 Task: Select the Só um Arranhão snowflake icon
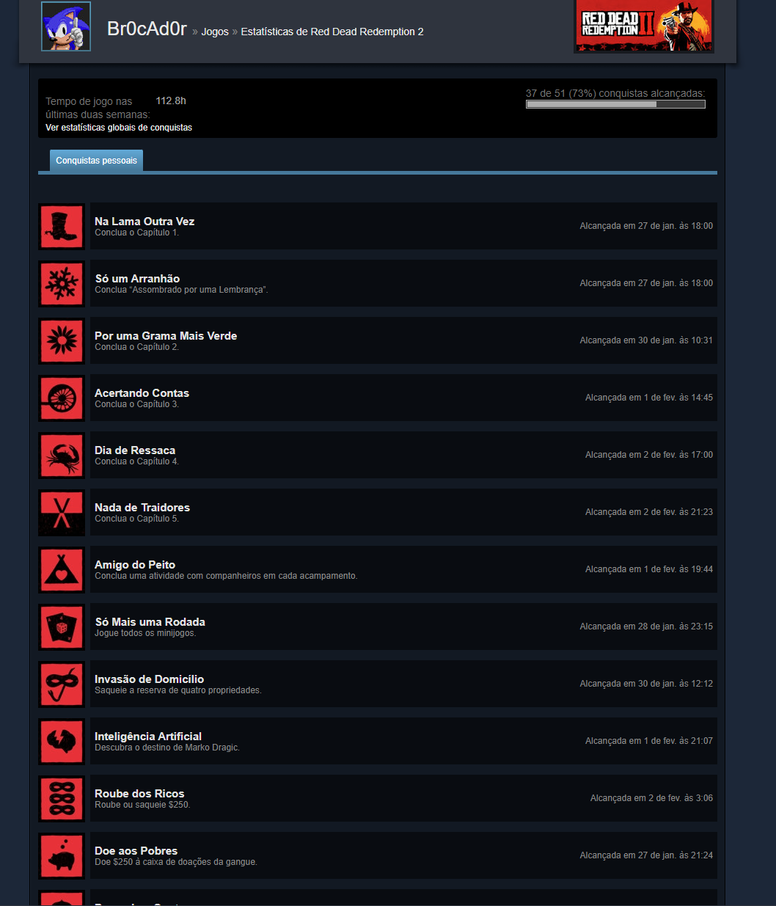(x=61, y=283)
